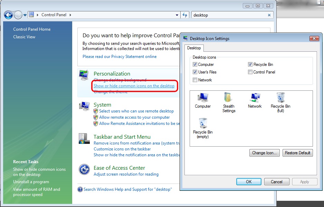Open the address bar history dropdown
The height and width of the screenshot is (207, 324).
click(177, 15)
